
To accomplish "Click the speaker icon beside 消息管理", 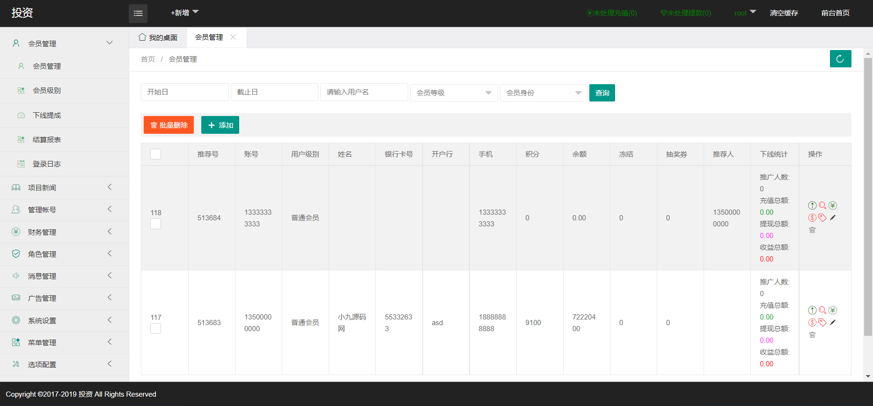I will coord(16,276).
